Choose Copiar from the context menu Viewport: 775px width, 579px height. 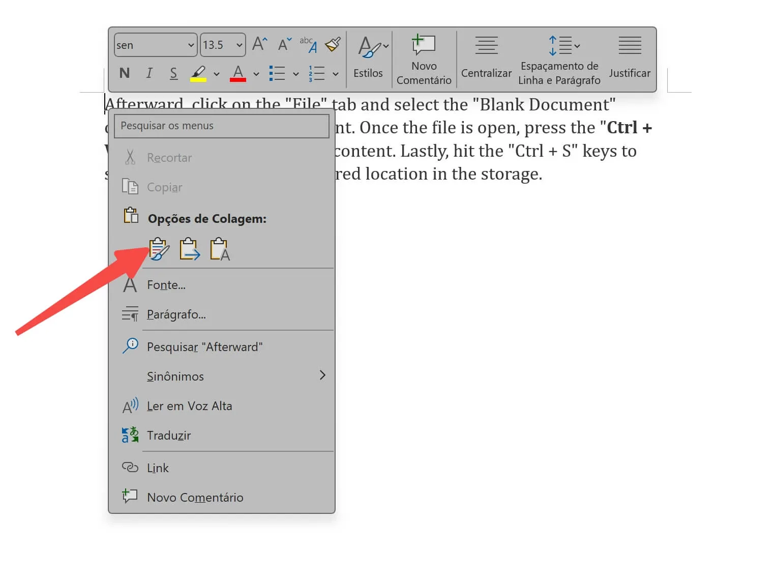point(222,187)
